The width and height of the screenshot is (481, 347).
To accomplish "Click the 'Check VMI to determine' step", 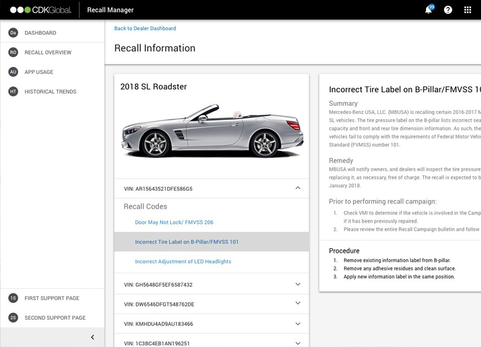I will (412, 217).
